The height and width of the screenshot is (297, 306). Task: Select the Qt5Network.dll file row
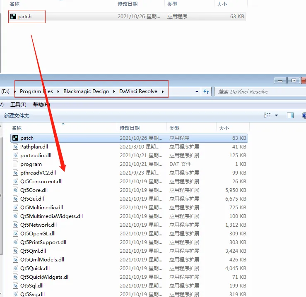click(39, 225)
